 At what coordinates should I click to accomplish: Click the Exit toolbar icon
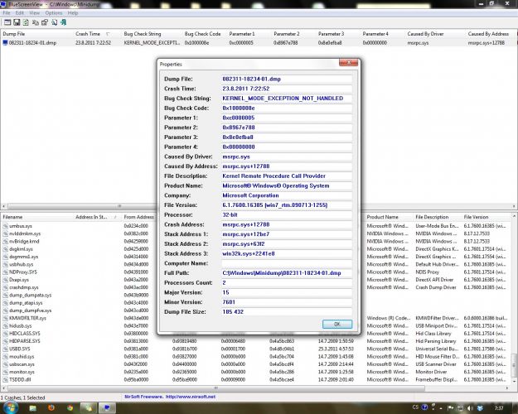[x=64, y=22]
